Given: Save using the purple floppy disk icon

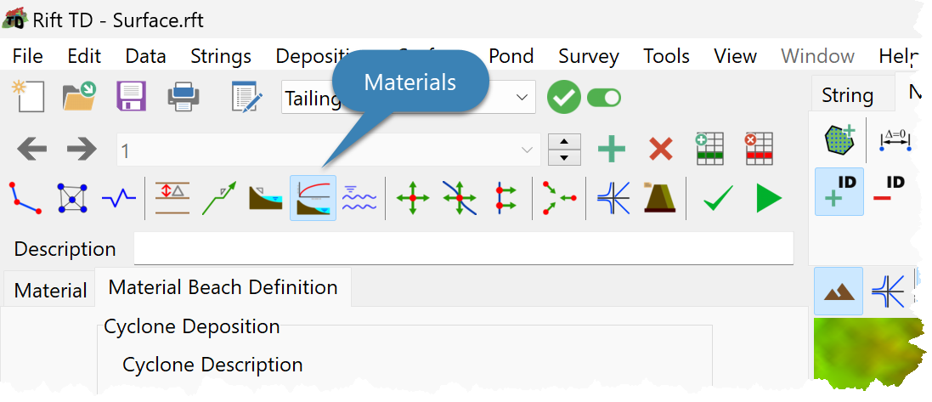Looking at the screenshot, I should 131,97.
